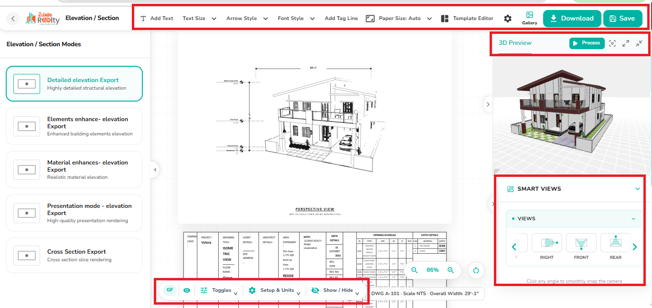Click Add Tag Line

point(341,19)
